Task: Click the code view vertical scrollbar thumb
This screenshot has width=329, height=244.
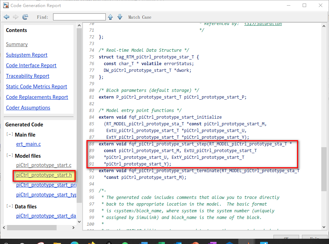Action: click(x=324, y=169)
